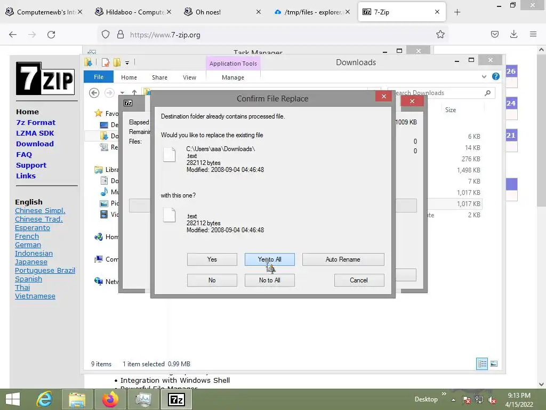Screen dimensions: 546x410
Task: Choose Yes to All in replace dialog
Action: point(269,259)
